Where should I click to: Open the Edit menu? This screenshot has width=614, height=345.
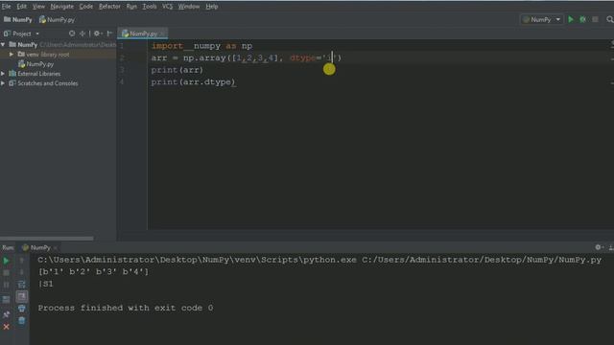coord(21,7)
